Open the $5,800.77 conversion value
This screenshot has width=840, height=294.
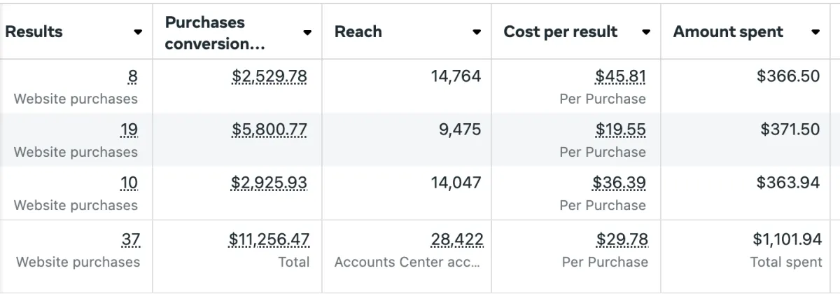(x=269, y=129)
